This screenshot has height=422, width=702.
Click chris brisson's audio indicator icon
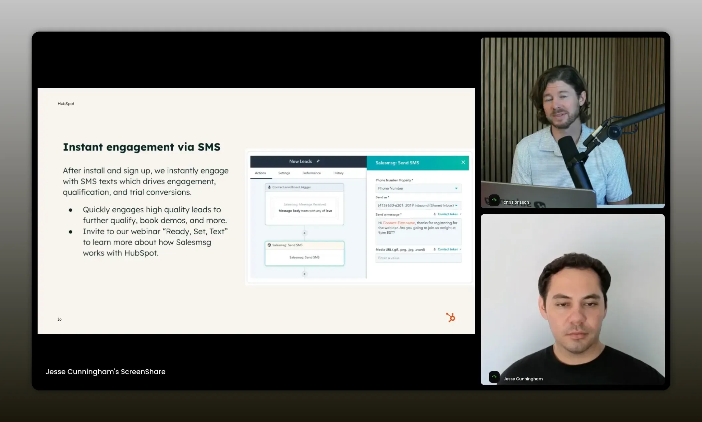pyautogui.click(x=494, y=200)
